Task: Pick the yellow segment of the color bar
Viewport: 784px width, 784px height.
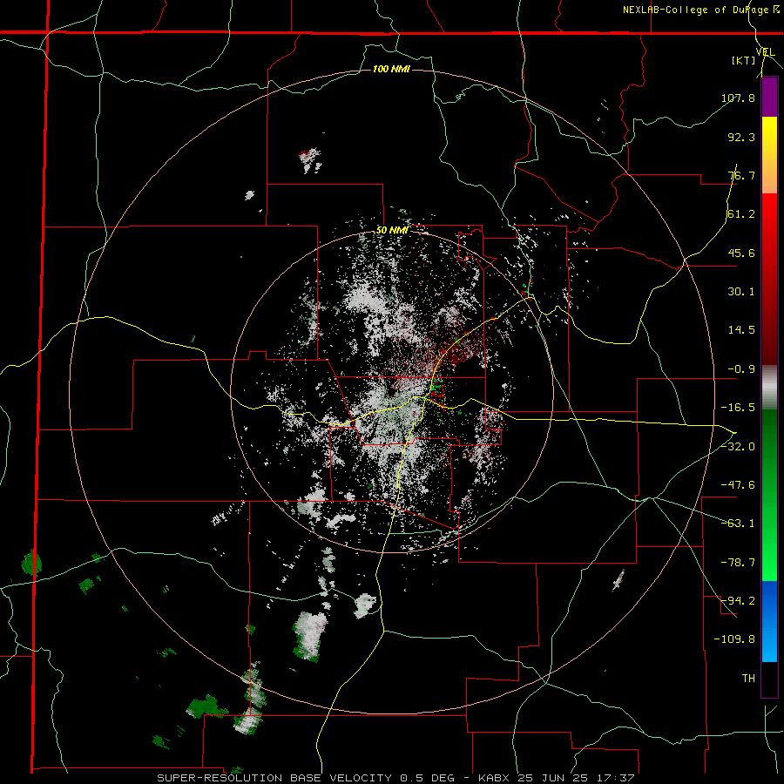Action: tap(769, 136)
